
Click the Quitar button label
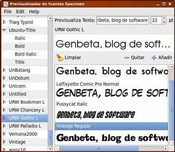tap(137, 58)
